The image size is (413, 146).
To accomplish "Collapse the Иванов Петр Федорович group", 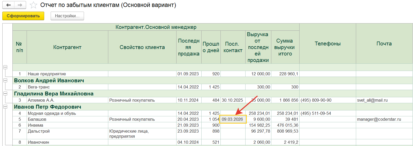I will (x=5, y=107).
